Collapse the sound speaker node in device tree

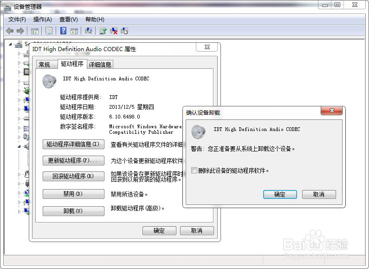(19, 146)
